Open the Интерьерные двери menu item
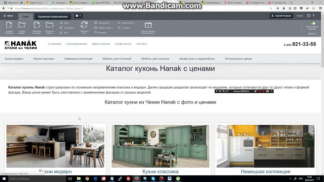Screen dimensions: 324x182 238,59
